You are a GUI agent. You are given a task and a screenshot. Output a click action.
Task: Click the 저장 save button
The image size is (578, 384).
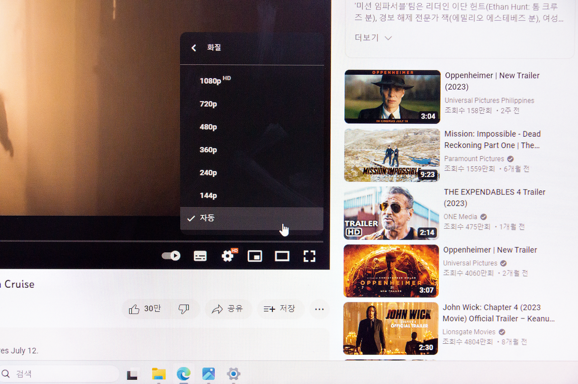tap(279, 309)
